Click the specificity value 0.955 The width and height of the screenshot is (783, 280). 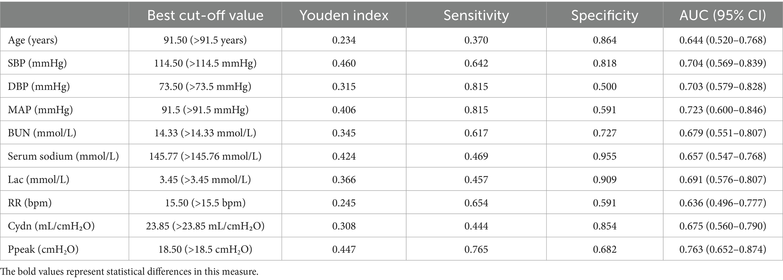point(605,156)
